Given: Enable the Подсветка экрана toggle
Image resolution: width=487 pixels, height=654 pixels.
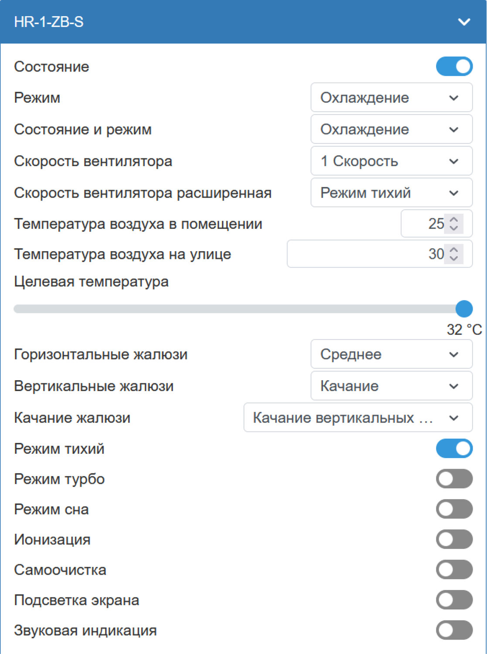Looking at the screenshot, I should (454, 600).
